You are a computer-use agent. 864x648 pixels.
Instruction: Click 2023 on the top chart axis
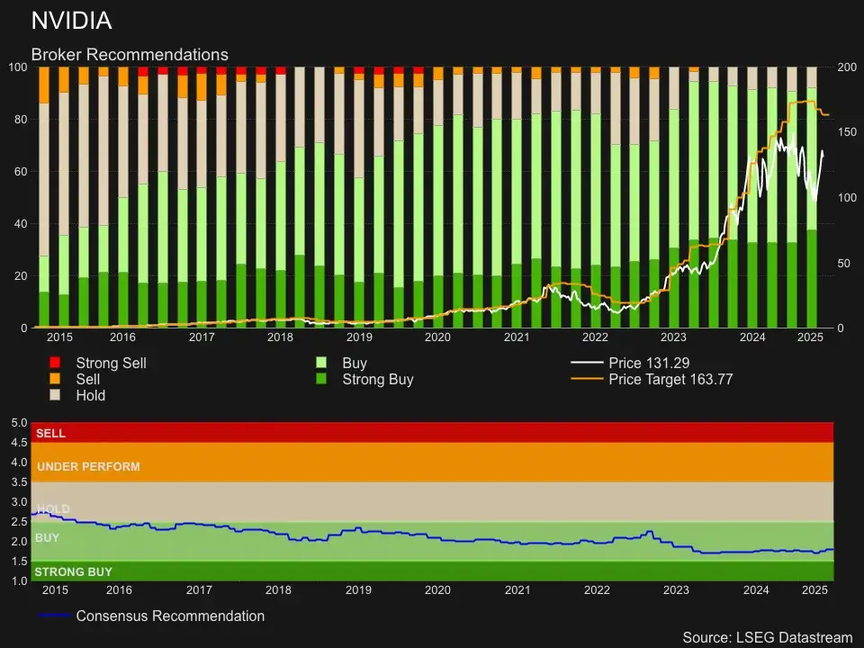click(673, 337)
